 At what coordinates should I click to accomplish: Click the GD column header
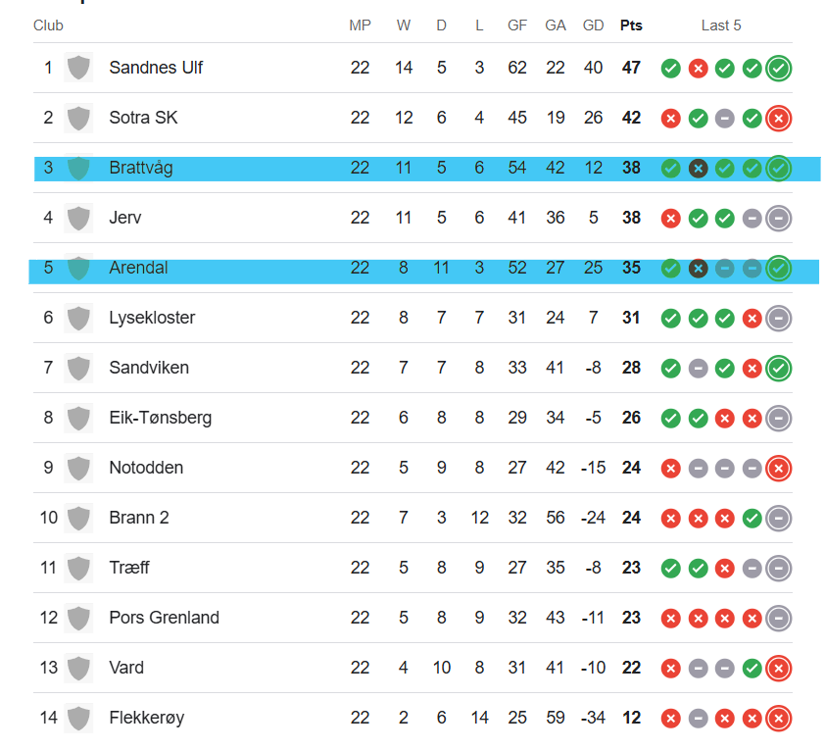593,25
